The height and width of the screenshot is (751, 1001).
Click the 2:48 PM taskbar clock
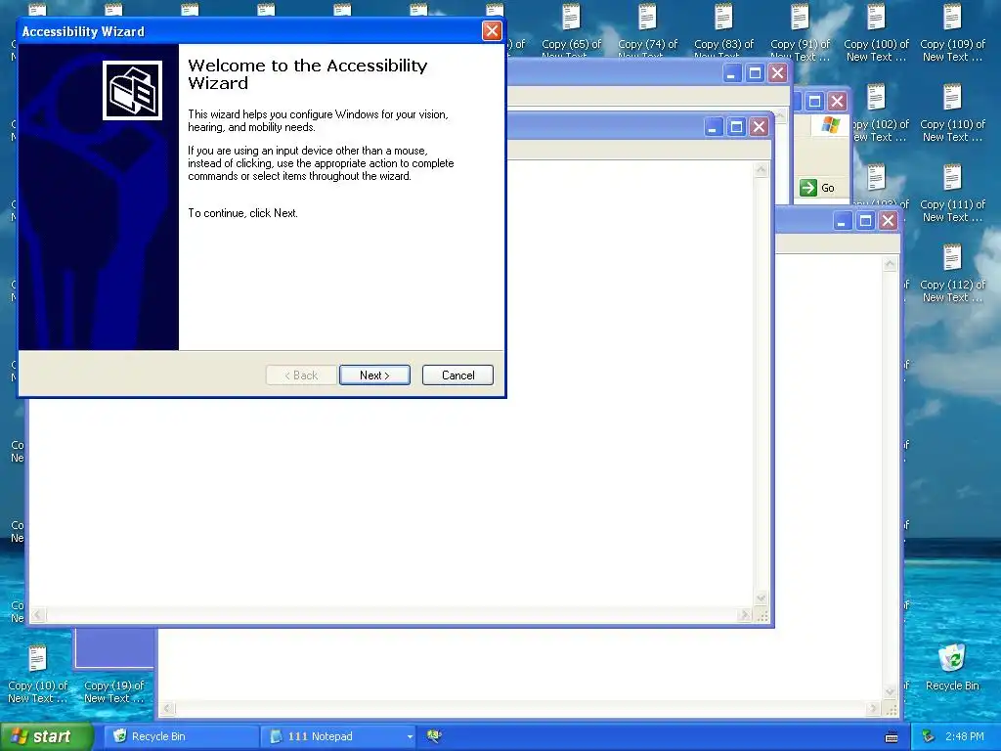[x=964, y=736]
